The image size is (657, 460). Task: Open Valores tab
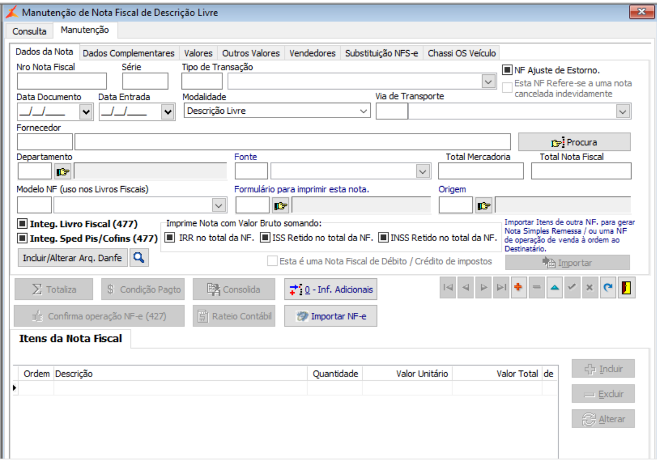[198, 53]
